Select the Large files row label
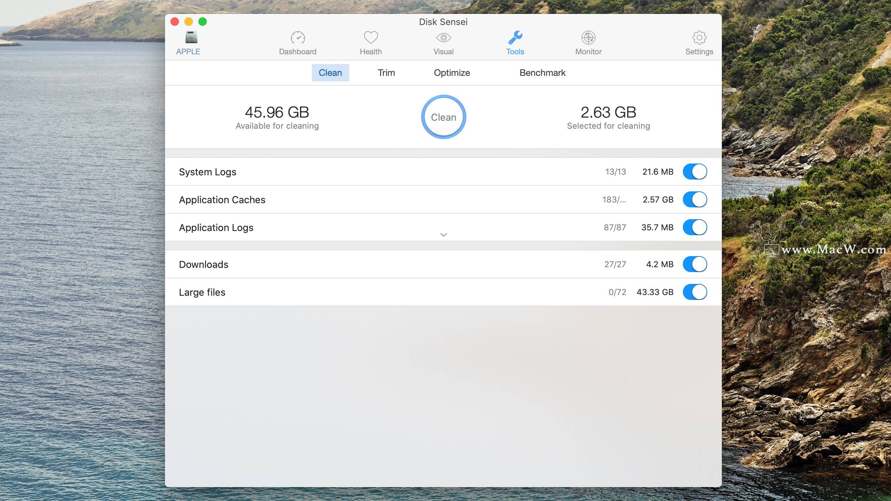 [202, 292]
